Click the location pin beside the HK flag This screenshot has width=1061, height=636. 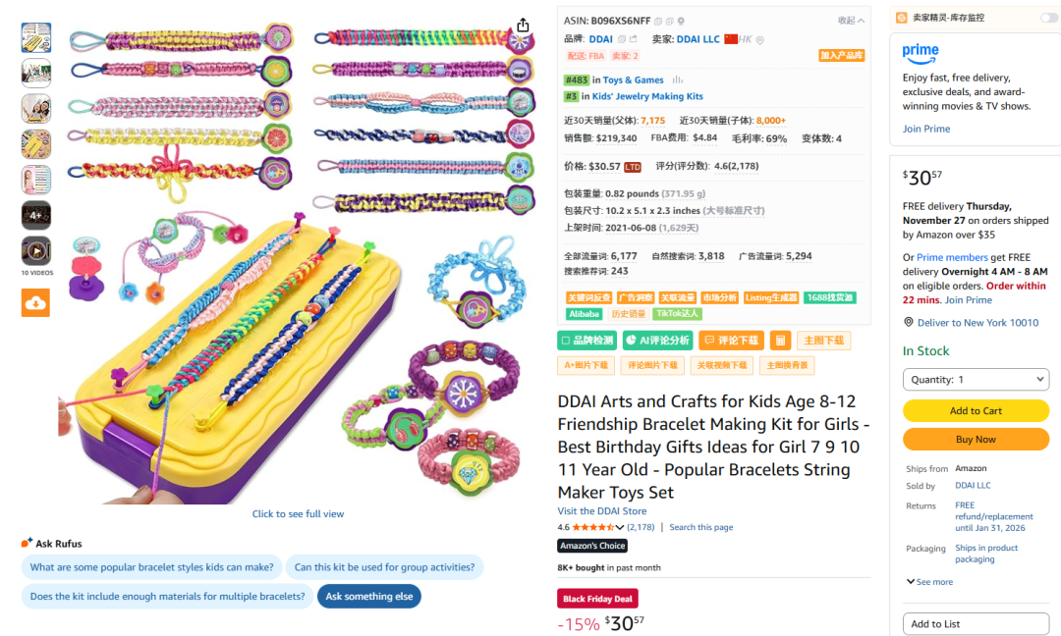pyautogui.click(x=760, y=38)
